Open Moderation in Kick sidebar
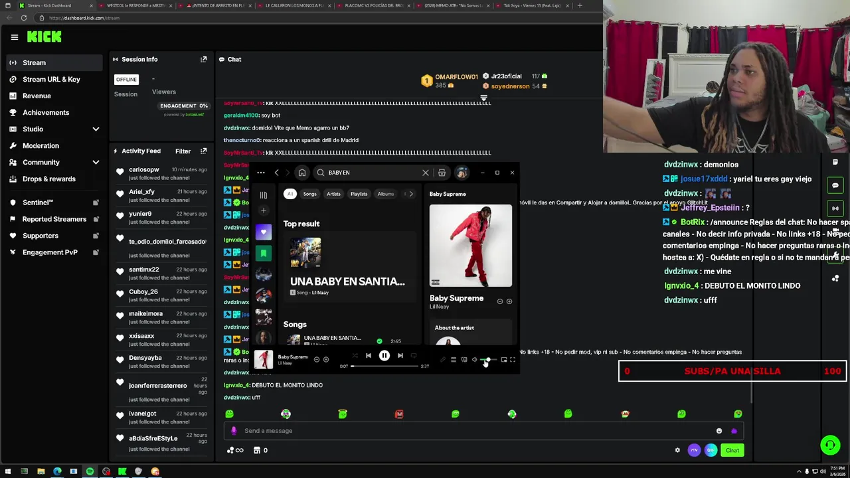The height and width of the screenshot is (478, 850). coord(41,145)
